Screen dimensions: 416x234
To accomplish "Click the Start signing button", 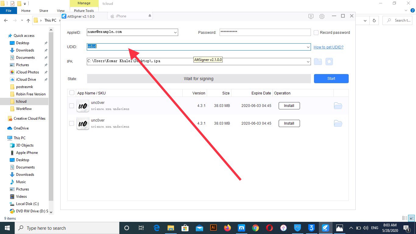I will (331, 79).
